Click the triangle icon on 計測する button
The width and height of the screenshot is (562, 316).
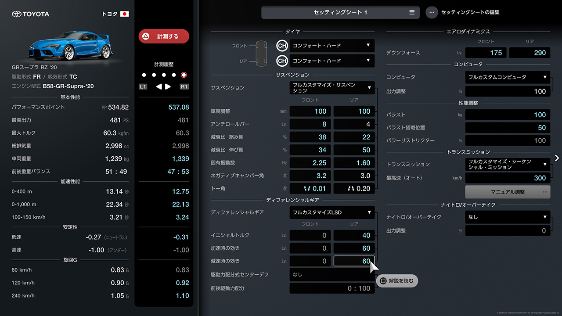(146, 36)
